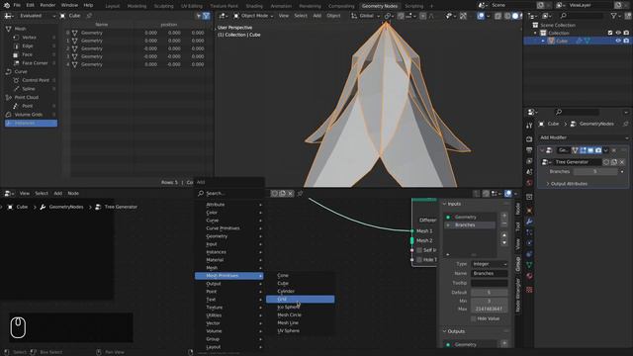The height and width of the screenshot is (356, 633).
Task: Toggle modifier render display icon
Action: (x=598, y=150)
